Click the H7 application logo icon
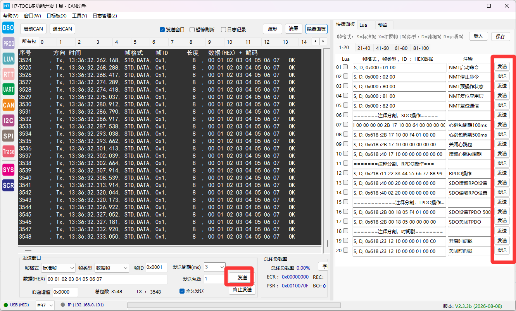The height and width of the screenshot is (311, 516). point(6,6)
